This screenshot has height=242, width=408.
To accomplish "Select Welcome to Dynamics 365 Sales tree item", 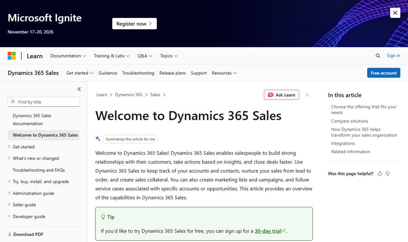I will coord(44,135).
